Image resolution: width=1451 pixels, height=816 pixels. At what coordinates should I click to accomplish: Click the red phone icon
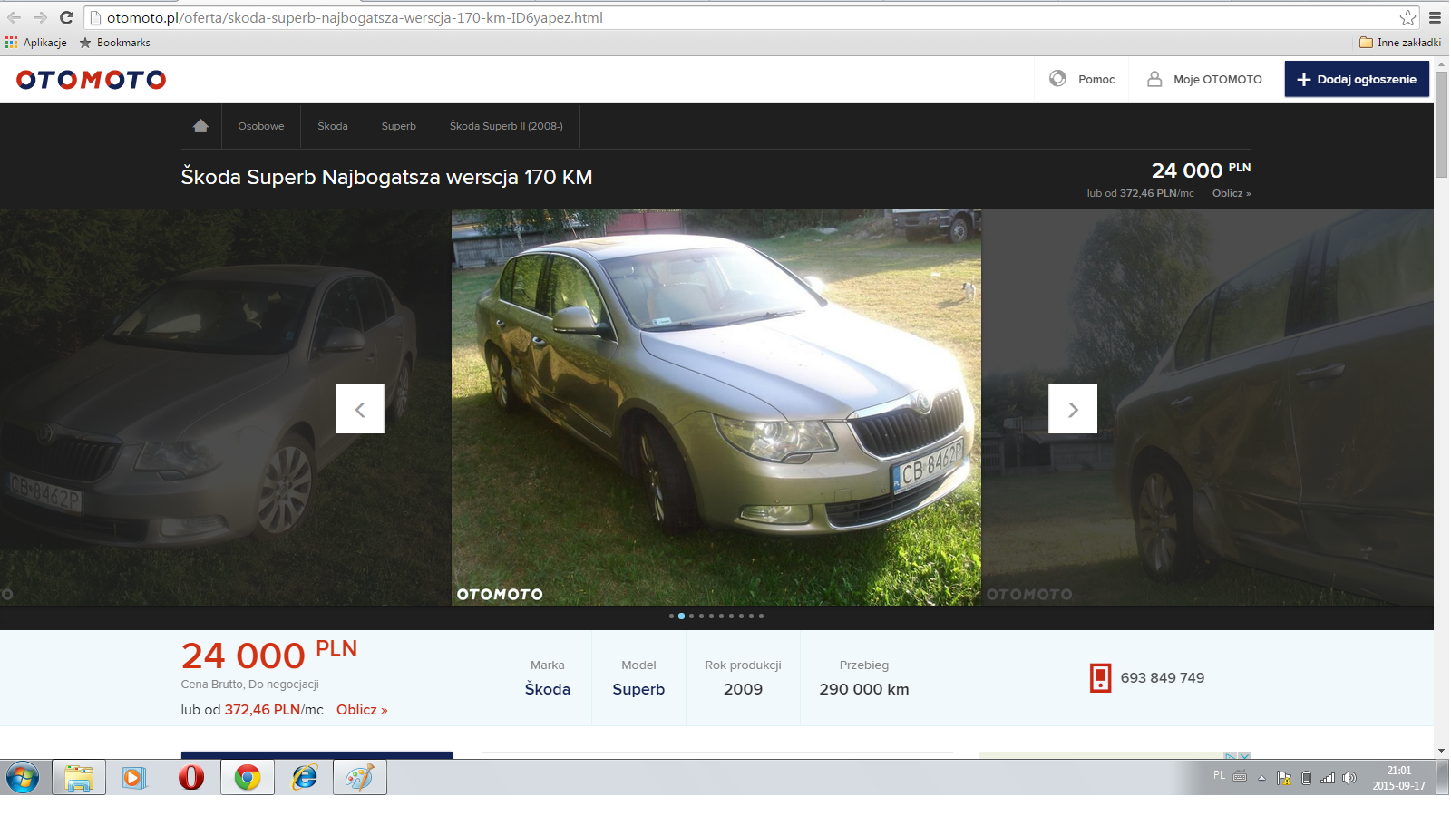[1100, 678]
